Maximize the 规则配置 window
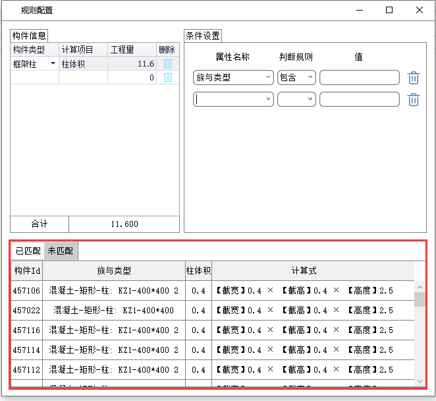436x401 pixels. 389,10
